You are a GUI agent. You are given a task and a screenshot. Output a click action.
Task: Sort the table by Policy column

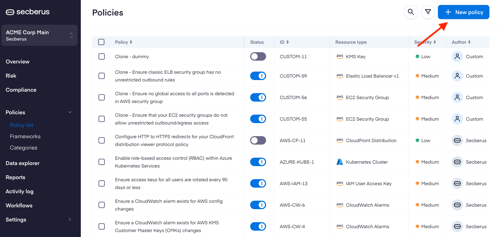pyautogui.click(x=124, y=42)
